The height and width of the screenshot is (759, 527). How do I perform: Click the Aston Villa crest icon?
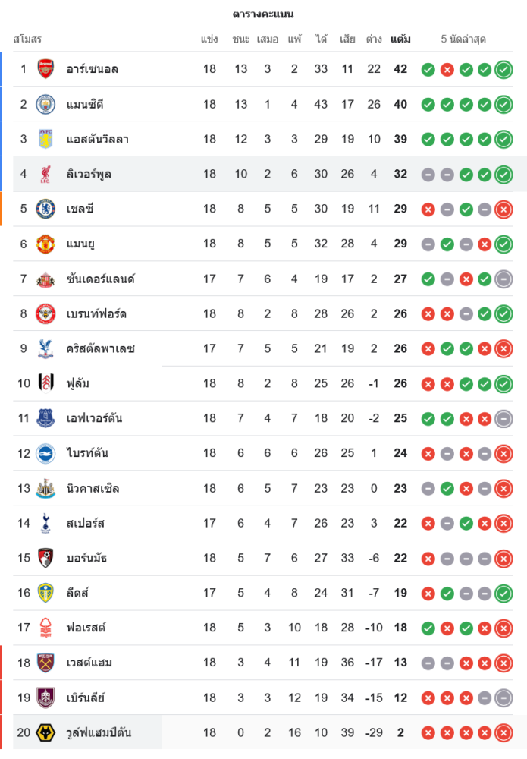point(45,139)
